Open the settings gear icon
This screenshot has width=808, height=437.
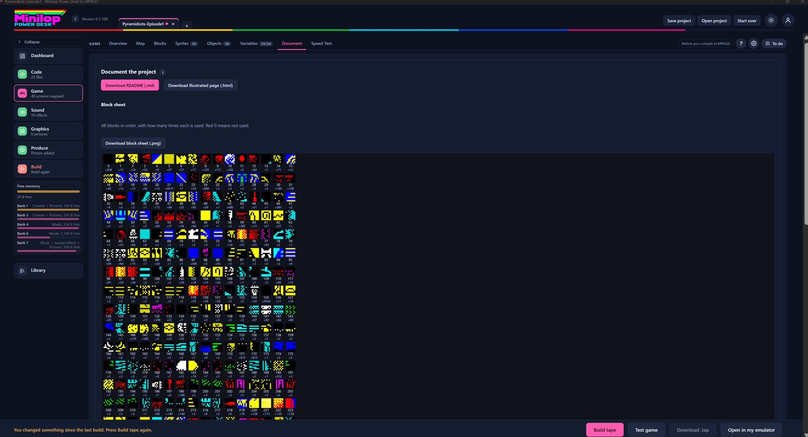click(753, 43)
